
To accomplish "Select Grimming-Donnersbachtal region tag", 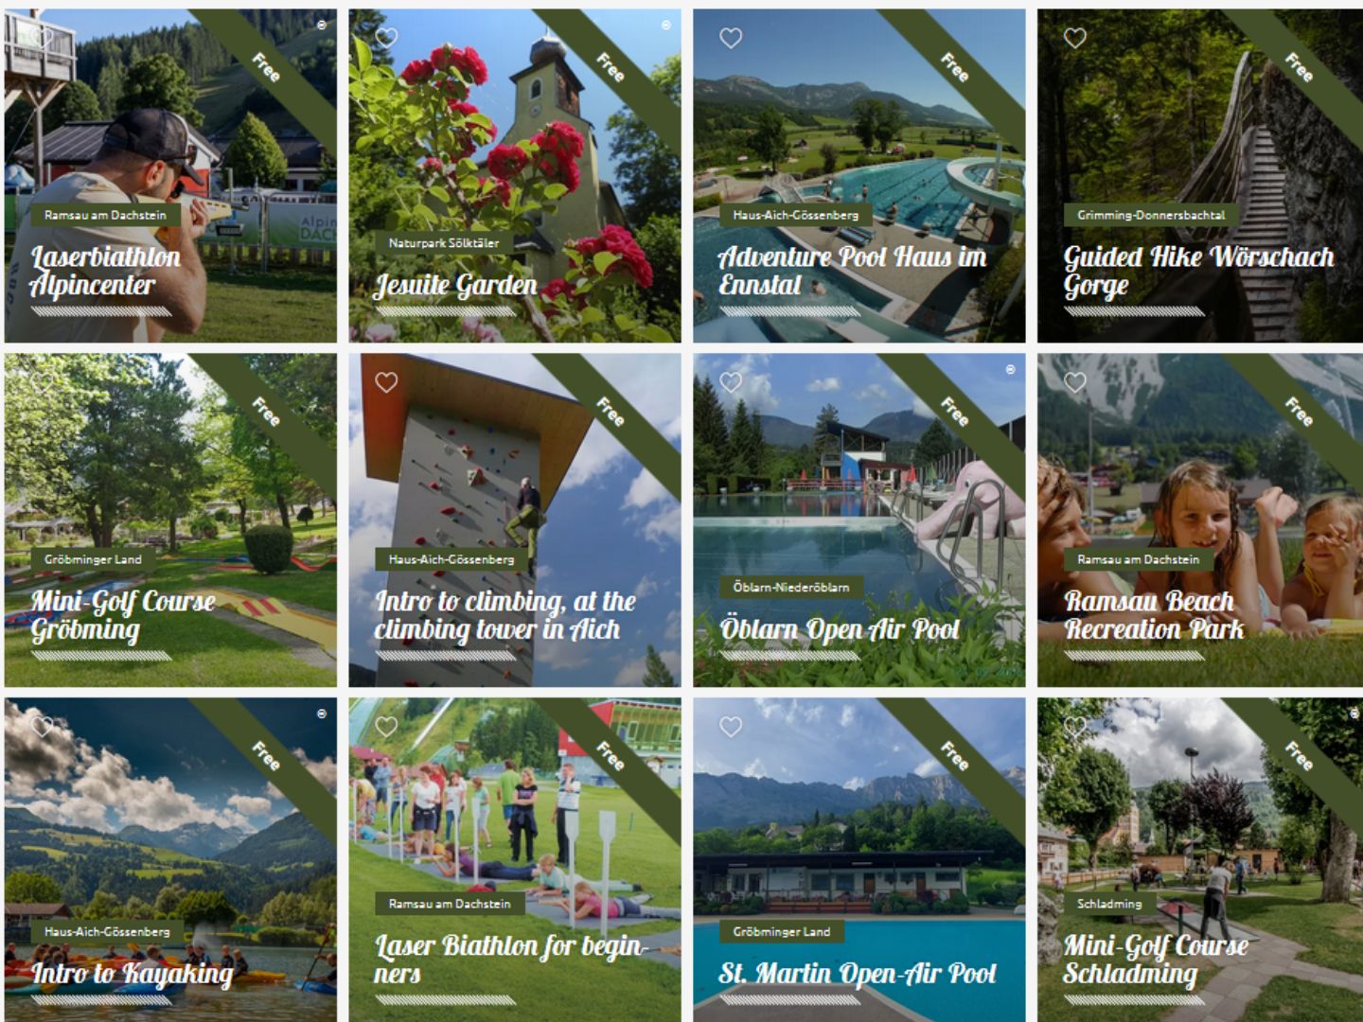I will [x=1150, y=215].
